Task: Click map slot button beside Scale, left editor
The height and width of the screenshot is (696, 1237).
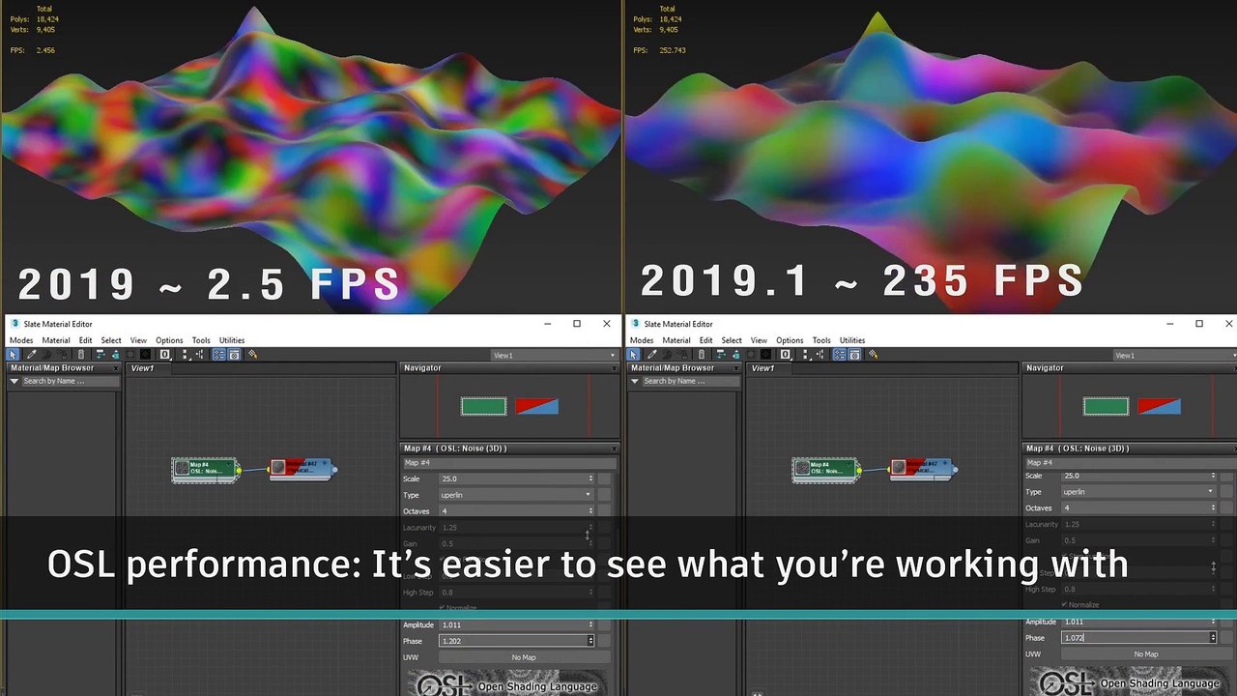Action: pyautogui.click(x=604, y=478)
